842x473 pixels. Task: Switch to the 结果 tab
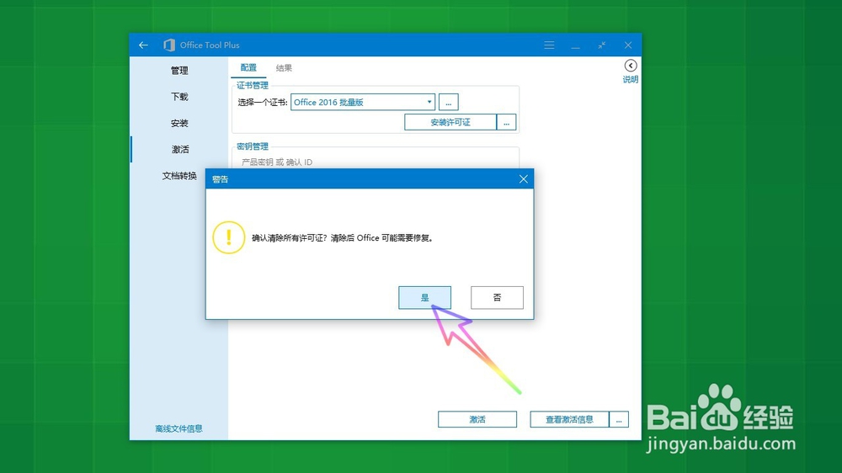(284, 67)
